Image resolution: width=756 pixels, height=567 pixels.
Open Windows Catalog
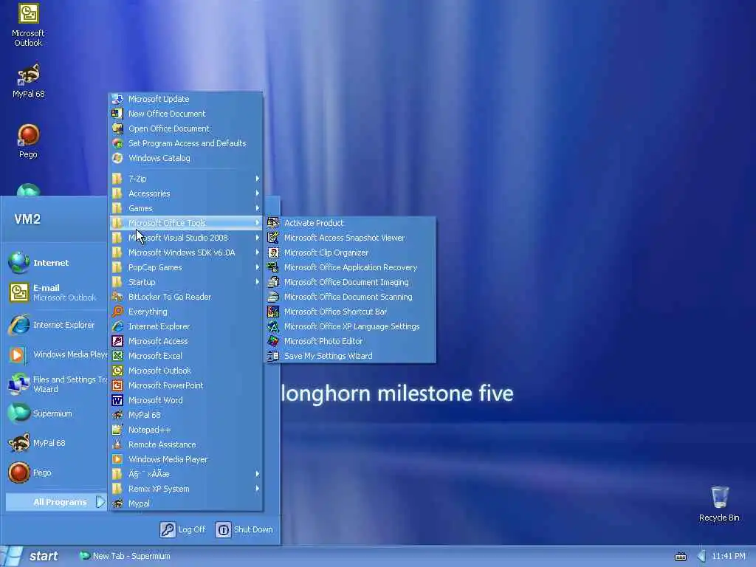[186, 158]
